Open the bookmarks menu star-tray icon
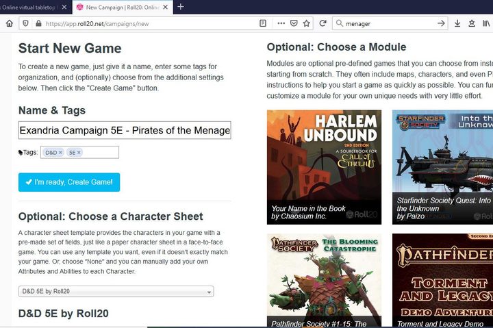 472,23
